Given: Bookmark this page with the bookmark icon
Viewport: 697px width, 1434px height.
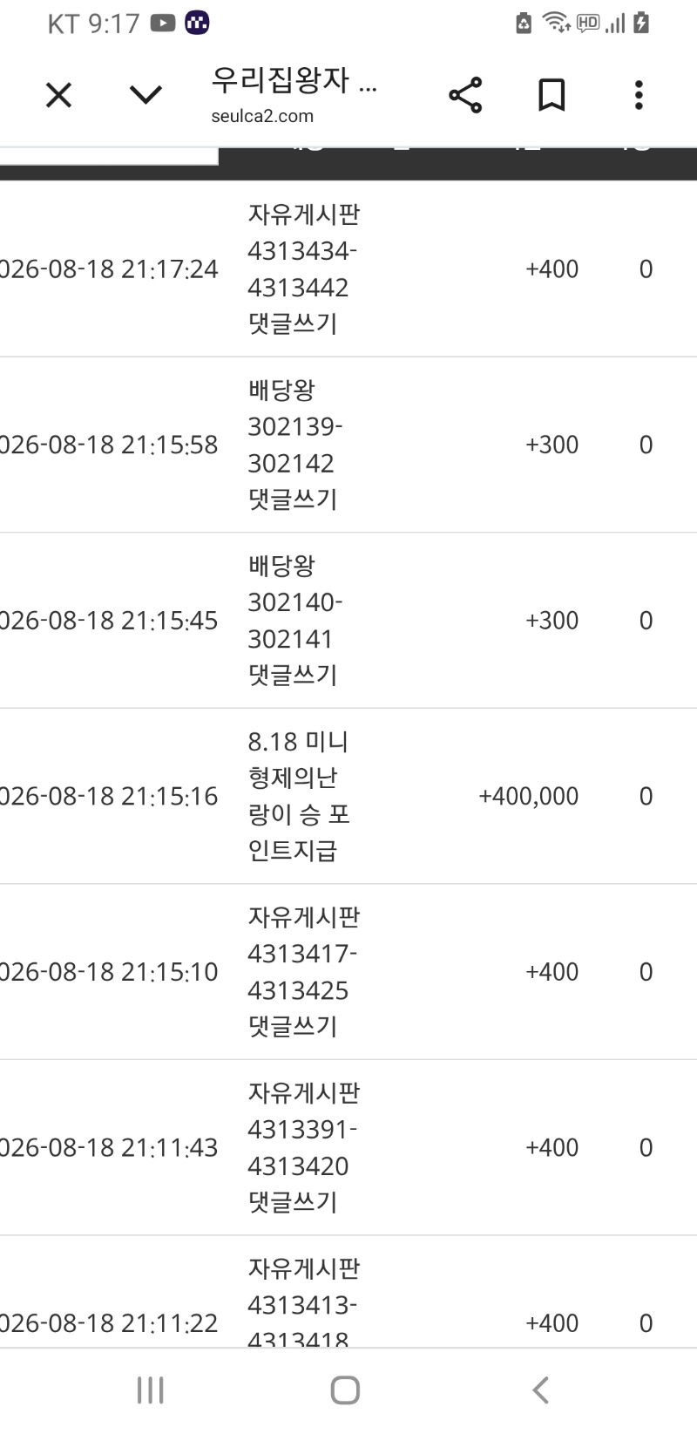Looking at the screenshot, I should [x=552, y=94].
